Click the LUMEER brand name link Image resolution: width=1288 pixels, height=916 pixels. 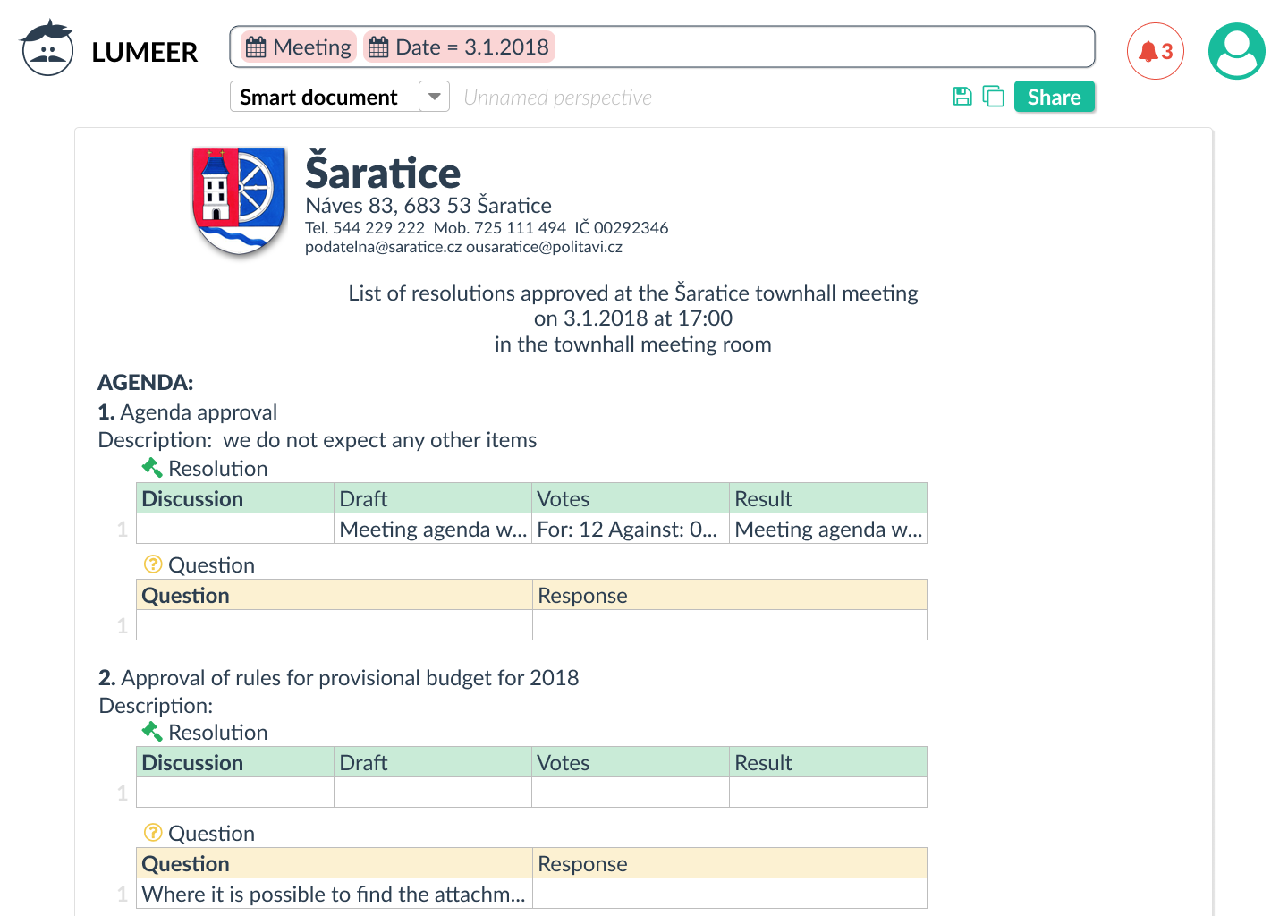145,52
